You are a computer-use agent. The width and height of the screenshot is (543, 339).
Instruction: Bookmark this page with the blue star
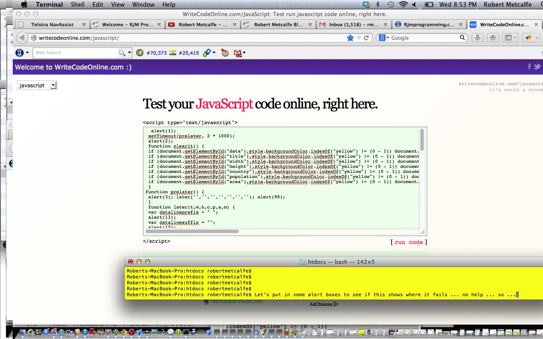(350, 38)
